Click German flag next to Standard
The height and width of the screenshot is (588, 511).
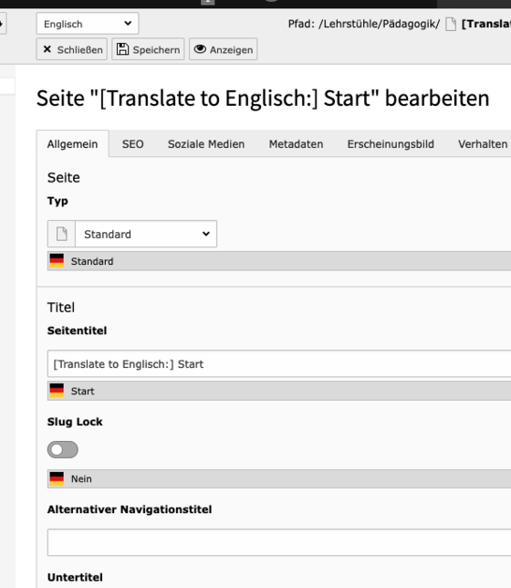(57, 261)
